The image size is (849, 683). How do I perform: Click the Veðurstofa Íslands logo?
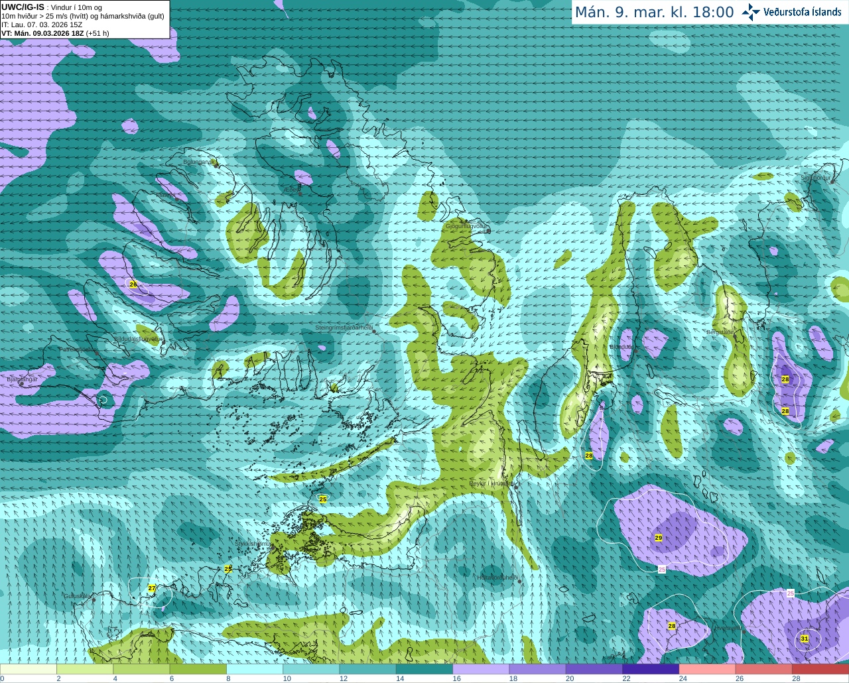point(791,12)
